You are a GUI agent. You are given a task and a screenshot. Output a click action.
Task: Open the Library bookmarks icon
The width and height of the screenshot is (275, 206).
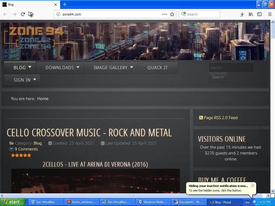251,14
